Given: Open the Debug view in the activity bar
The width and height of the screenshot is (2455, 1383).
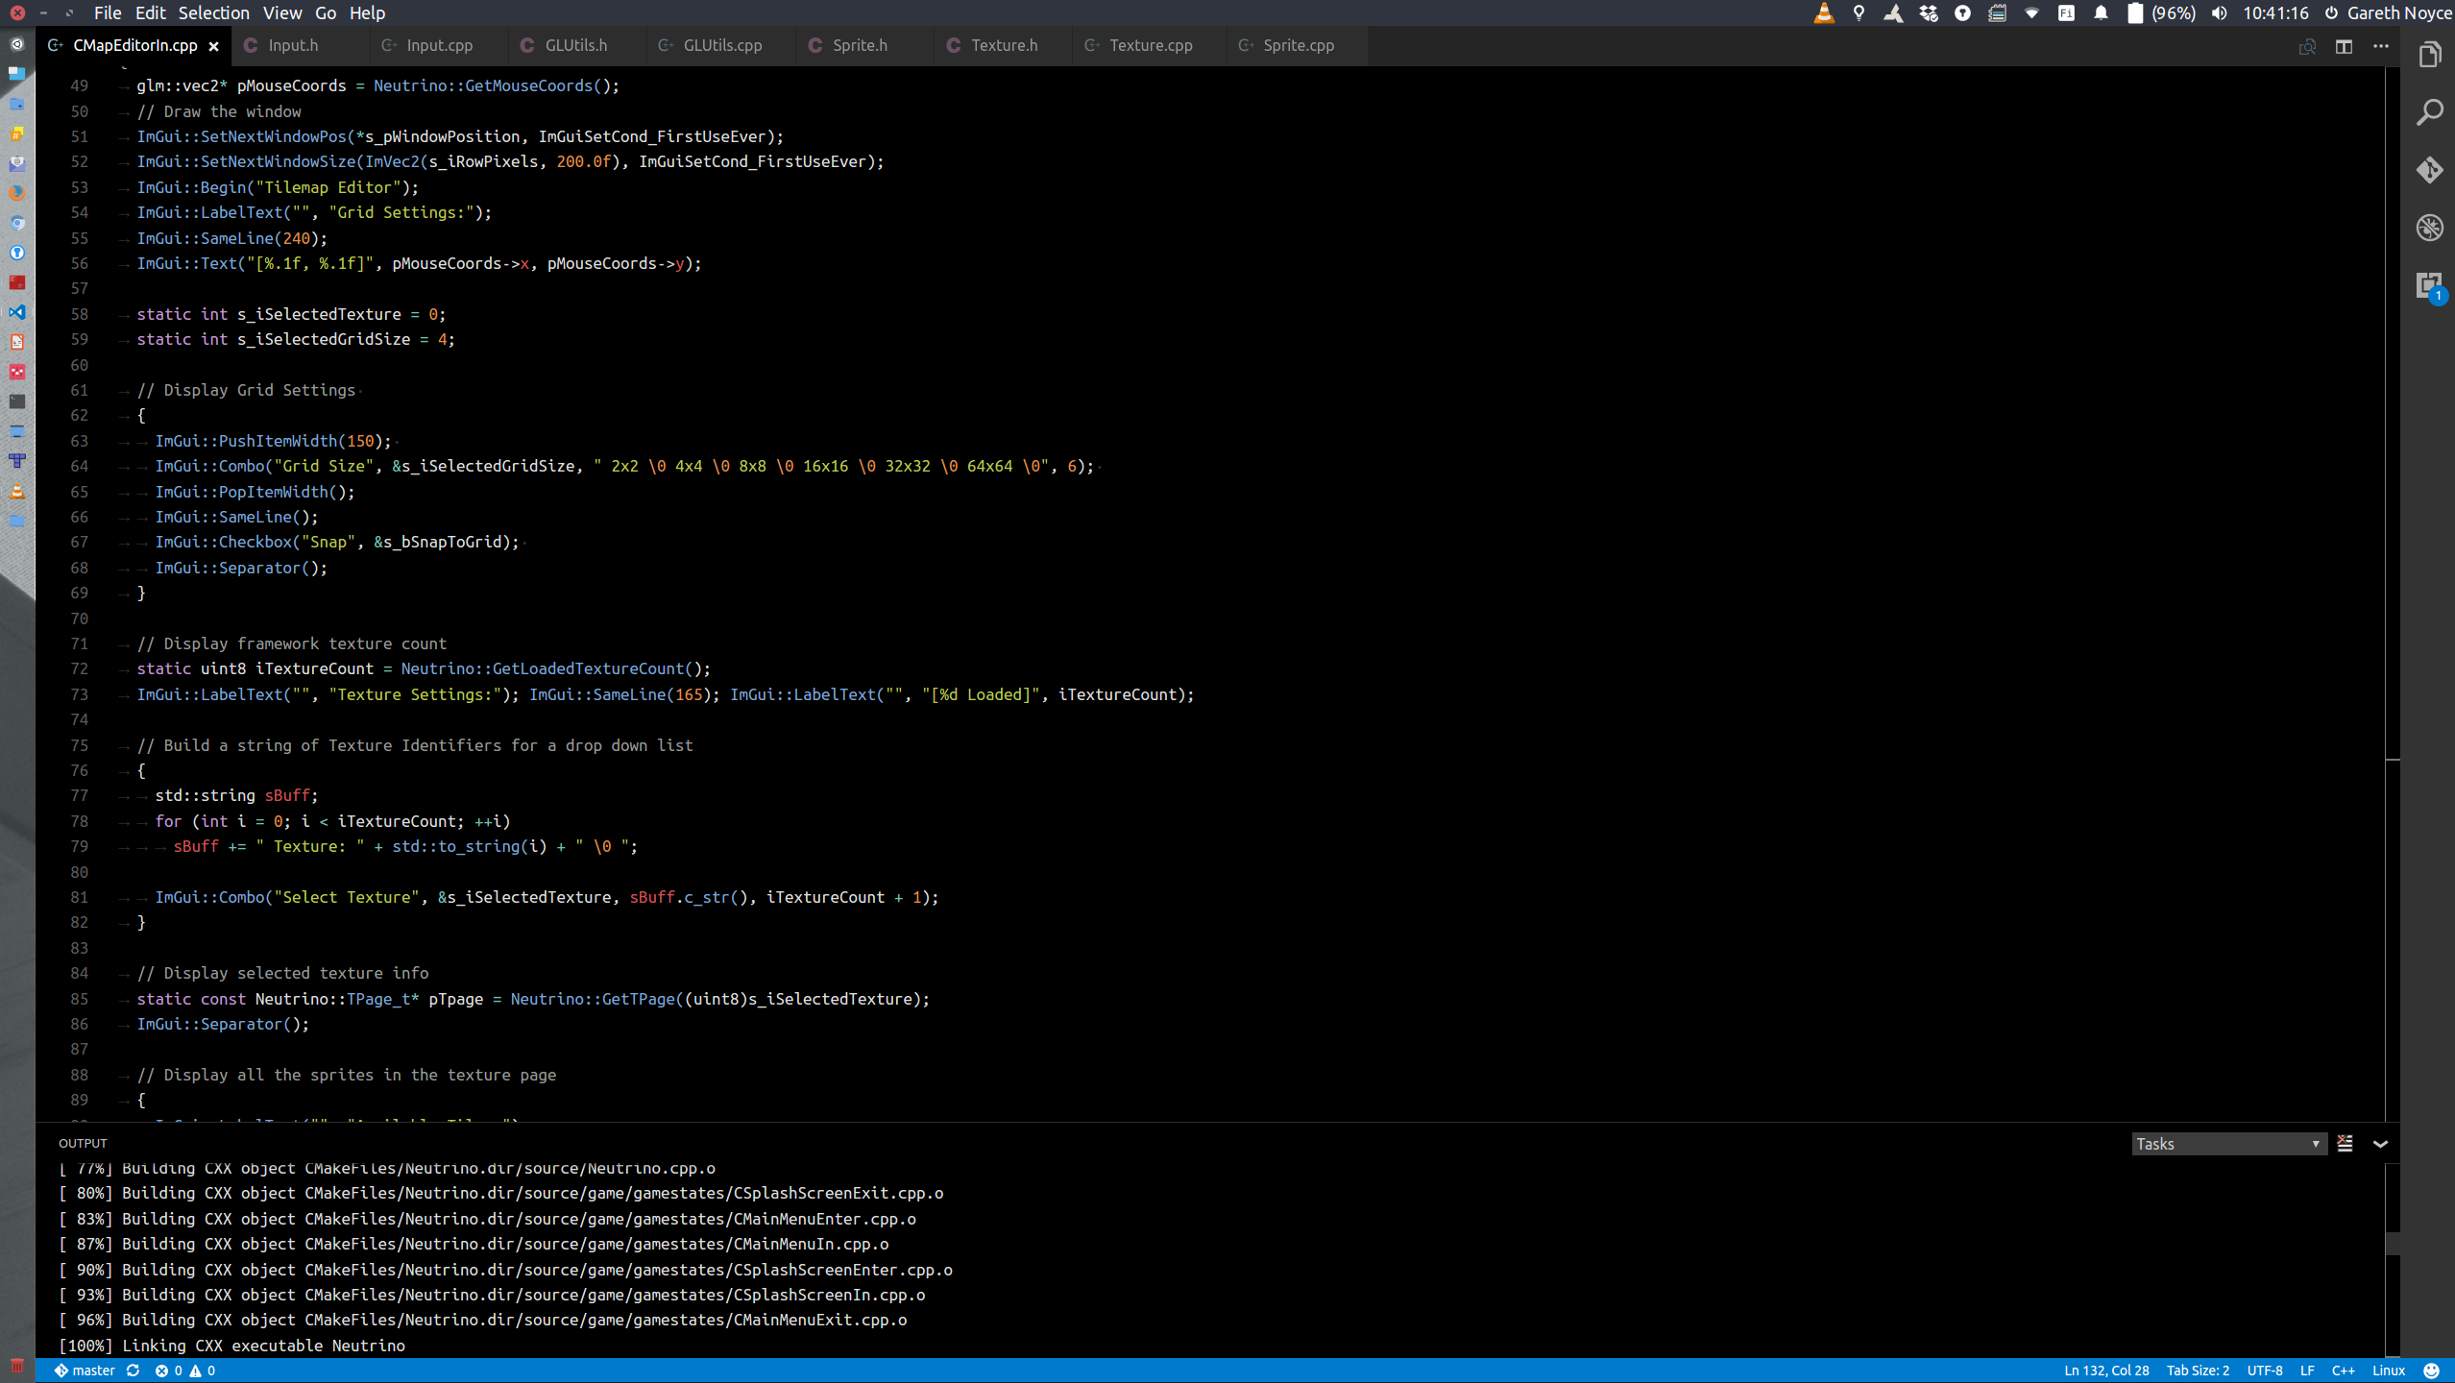Looking at the screenshot, I should [2430, 228].
